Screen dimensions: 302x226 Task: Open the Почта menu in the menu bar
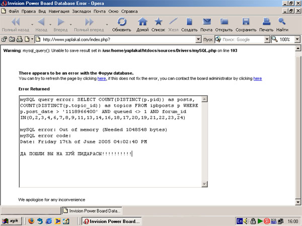pyautogui.click(x=99, y=12)
